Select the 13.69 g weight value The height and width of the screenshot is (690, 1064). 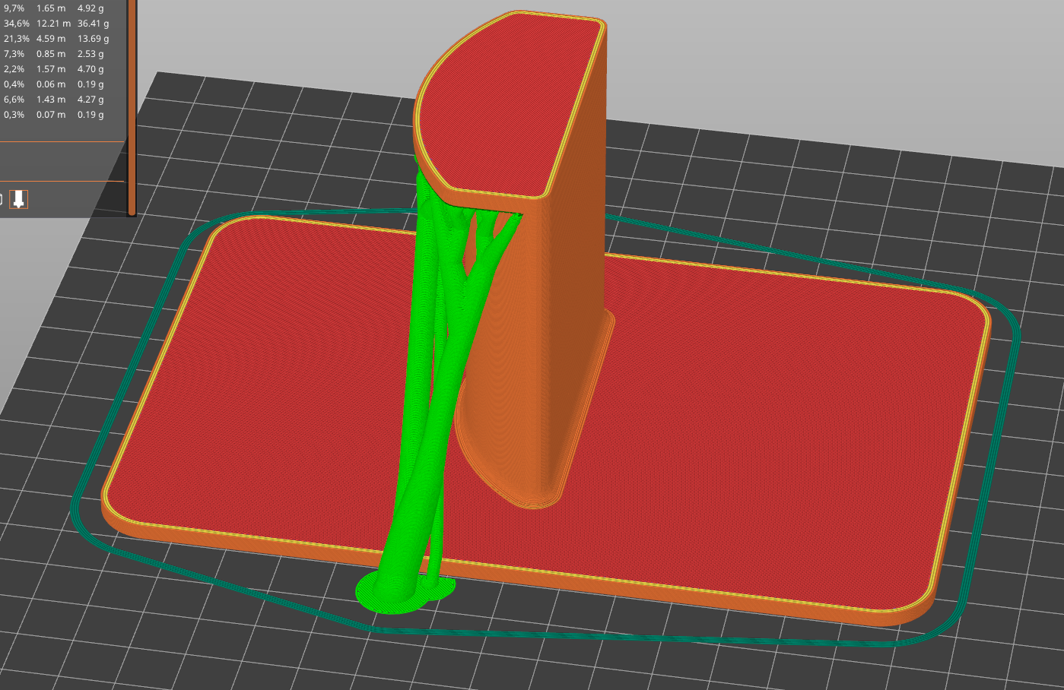tap(93, 39)
